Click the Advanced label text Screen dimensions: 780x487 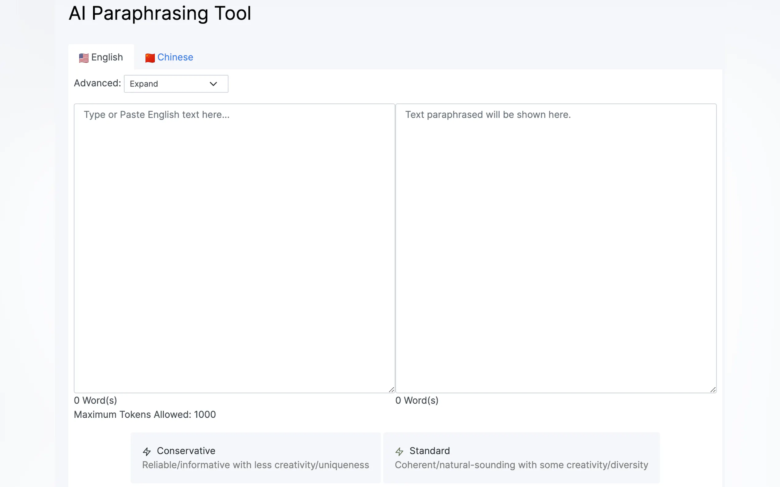point(97,83)
